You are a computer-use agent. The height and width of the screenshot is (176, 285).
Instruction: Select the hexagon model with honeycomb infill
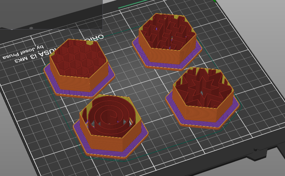79,68
